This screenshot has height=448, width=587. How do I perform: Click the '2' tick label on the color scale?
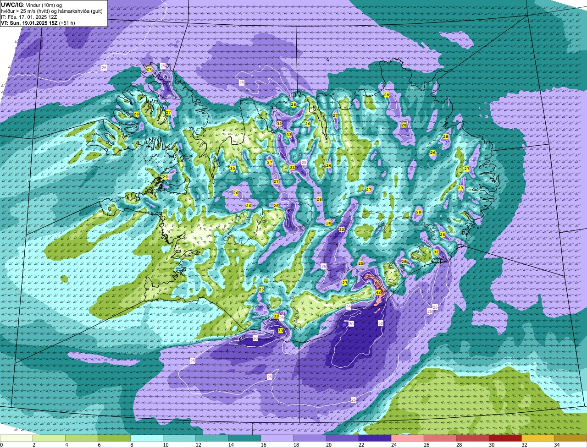click(x=33, y=445)
